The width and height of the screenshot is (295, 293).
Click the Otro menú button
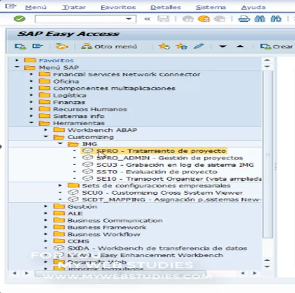click(109, 46)
